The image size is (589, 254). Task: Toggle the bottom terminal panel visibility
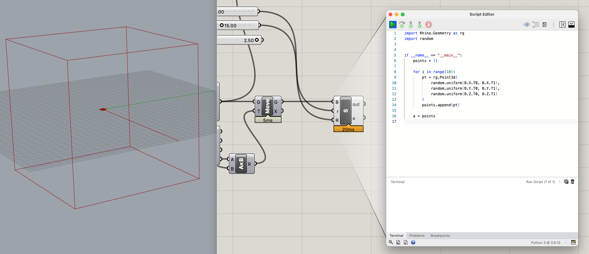coord(571,25)
